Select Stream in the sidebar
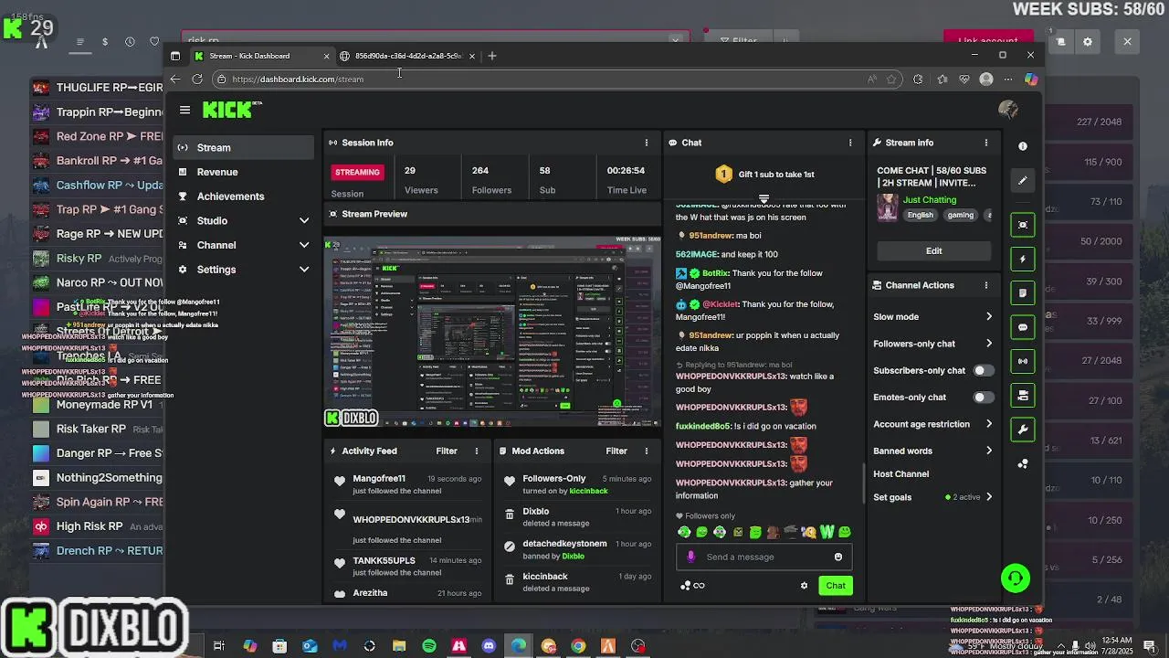The width and height of the screenshot is (1169, 658). pos(244,148)
